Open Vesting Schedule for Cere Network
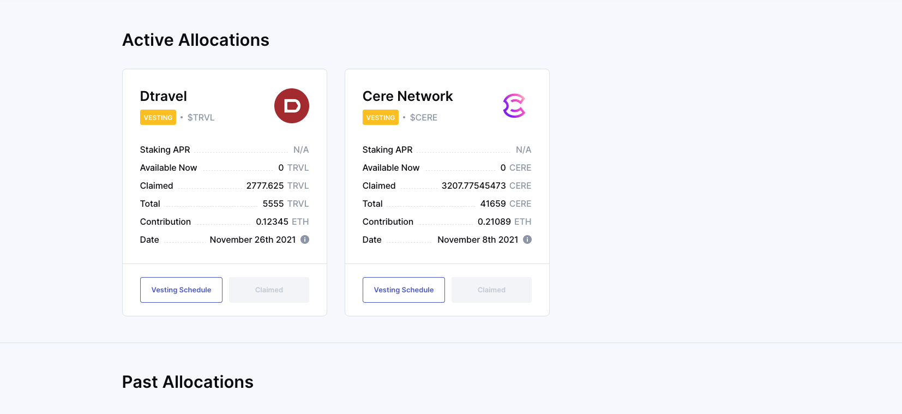This screenshot has height=414, width=902. point(404,290)
